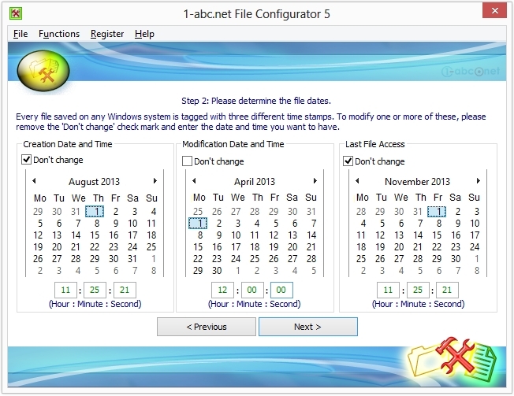Open month picker via November 2013 header
Screen dimensions: 514x396
[x=417, y=182]
